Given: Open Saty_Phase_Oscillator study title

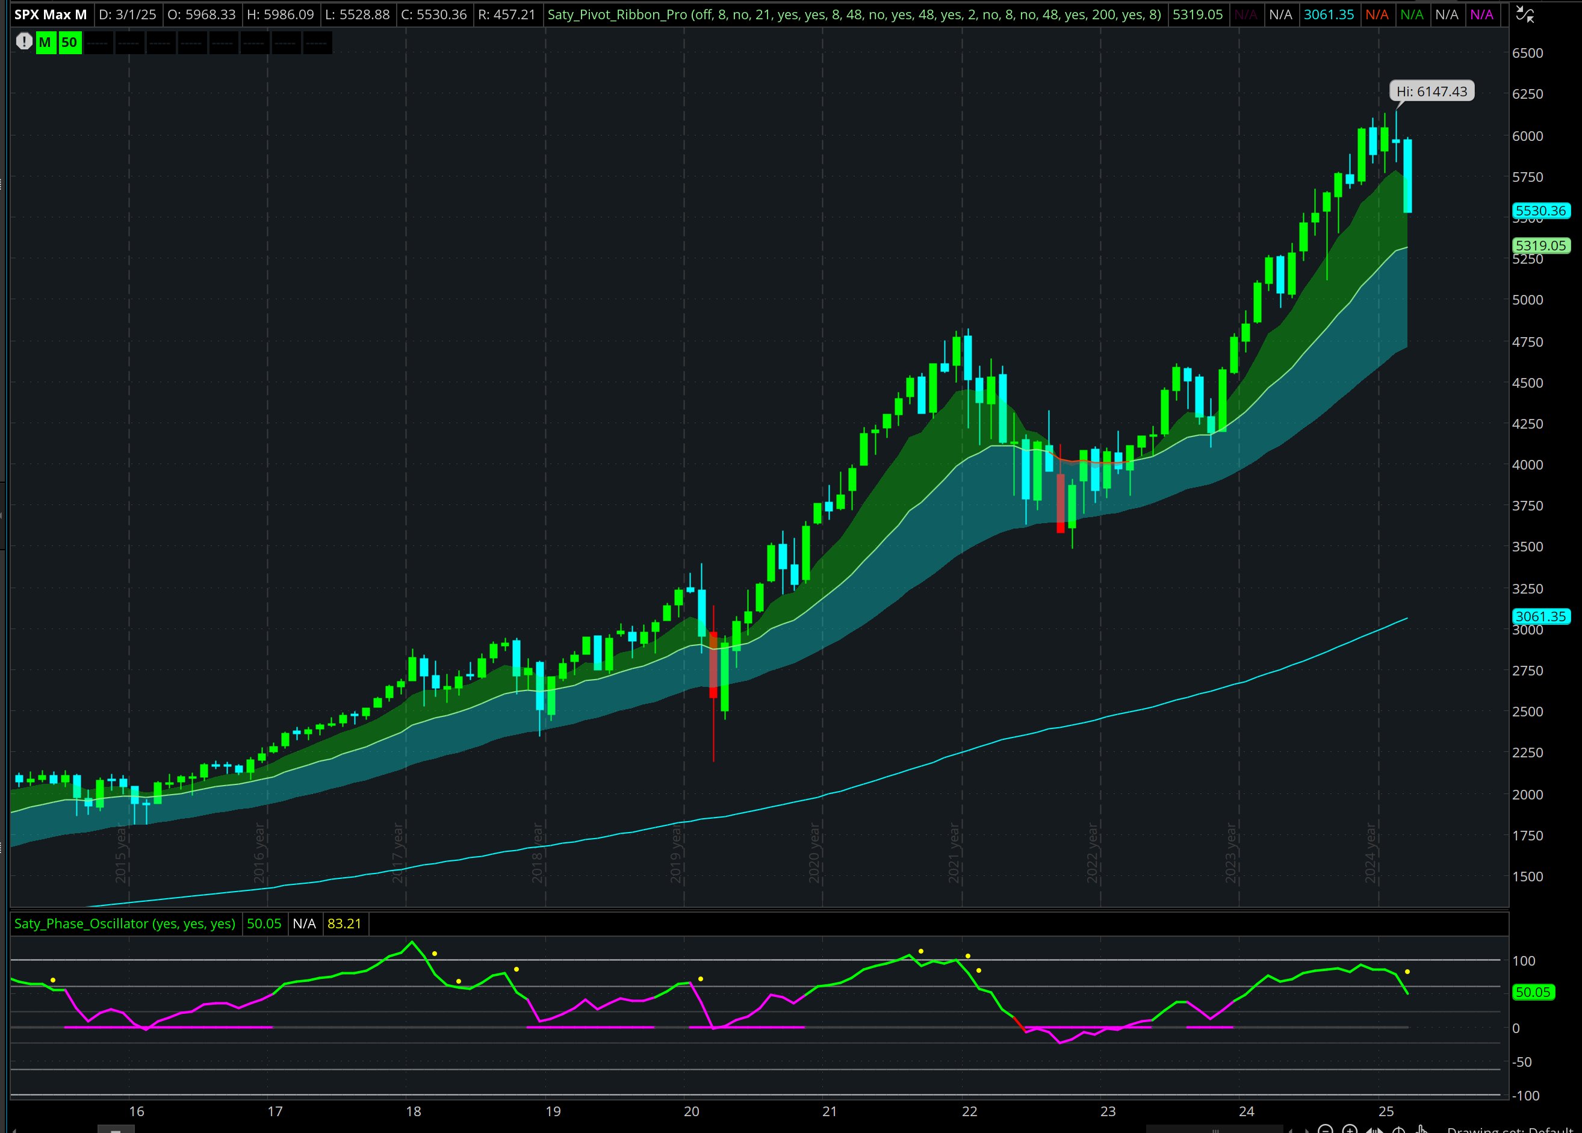Looking at the screenshot, I should 125,923.
